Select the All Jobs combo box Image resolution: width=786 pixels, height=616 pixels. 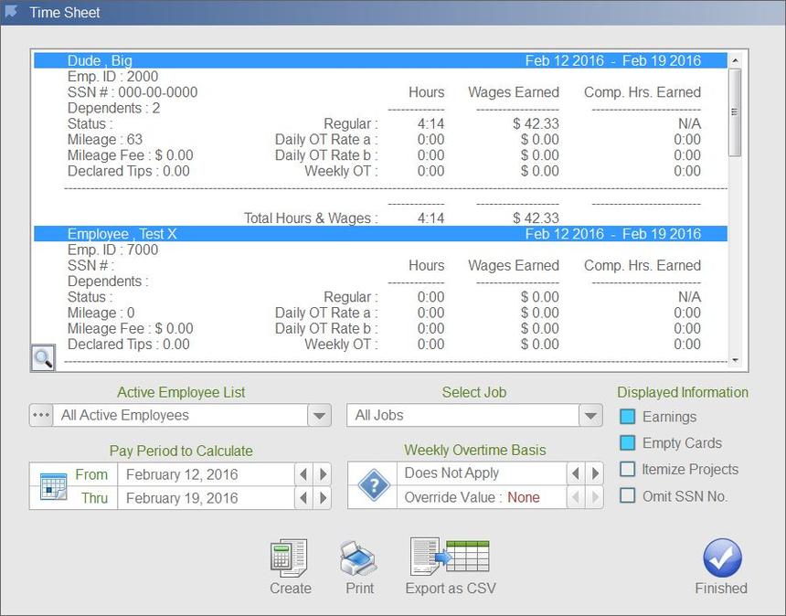[462, 415]
